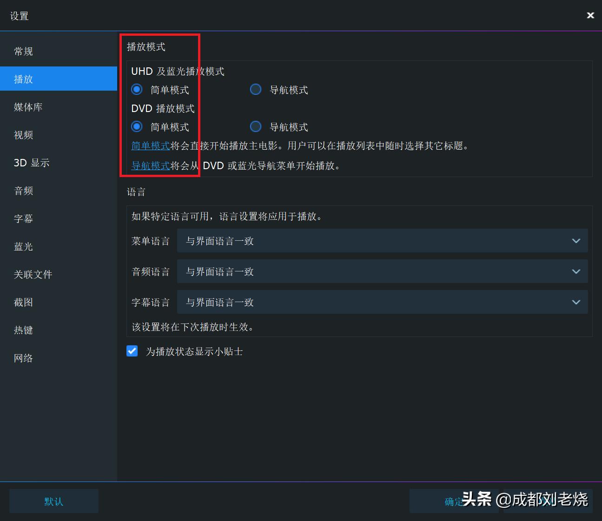Uncheck 为播放状态显示小贴士
Image resolution: width=602 pixels, height=521 pixels.
(132, 351)
